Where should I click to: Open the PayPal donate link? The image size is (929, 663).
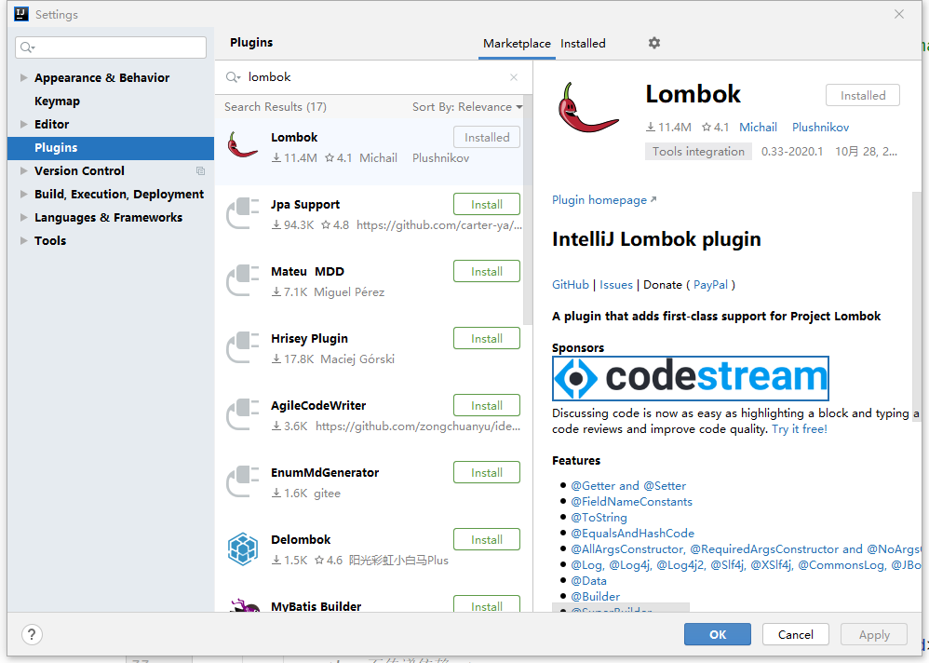(710, 284)
